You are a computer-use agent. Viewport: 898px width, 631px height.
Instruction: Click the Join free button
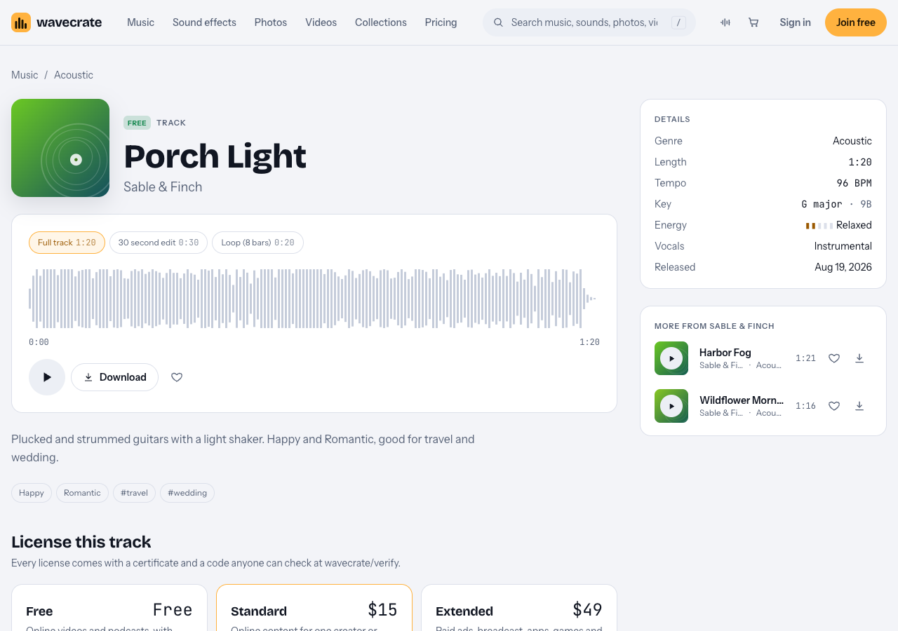(x=856, y=22)
